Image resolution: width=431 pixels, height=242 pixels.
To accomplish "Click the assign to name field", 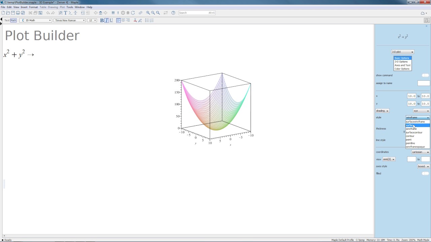I will 424,83.
